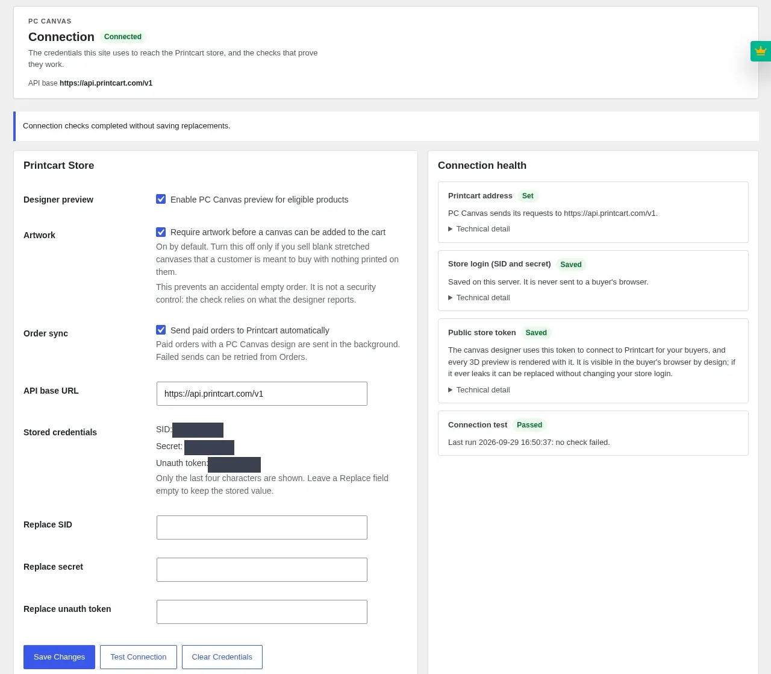Viewport: 771px width, 674px height.
Task: Click the green crown icon
Action: pos(760,51)
